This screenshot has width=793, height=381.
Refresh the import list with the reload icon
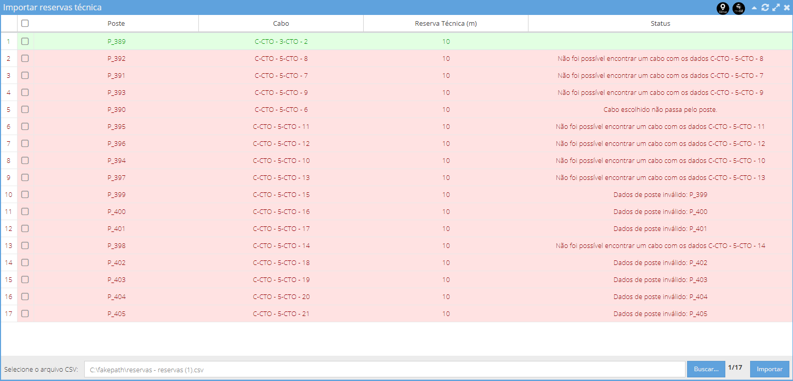click(765, 8)
